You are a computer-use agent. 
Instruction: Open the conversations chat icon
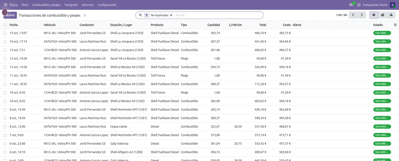click(351, 5)
